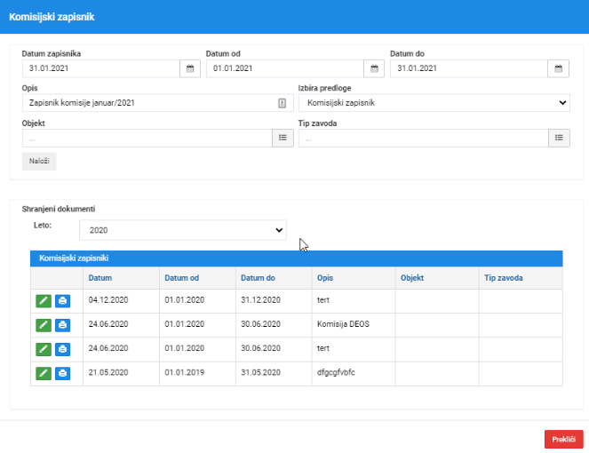Edit the dfgcgfvbfc record
This screenshot has width=589, height=453.
click(x=44, y=373)
